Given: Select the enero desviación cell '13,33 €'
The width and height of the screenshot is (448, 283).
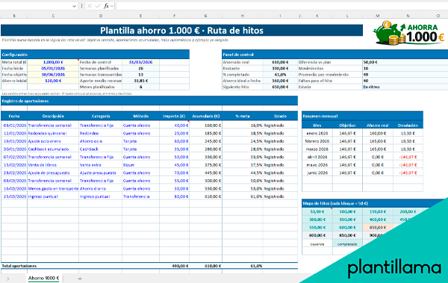Looking at the screenshot, I should [x=408, y=134].
